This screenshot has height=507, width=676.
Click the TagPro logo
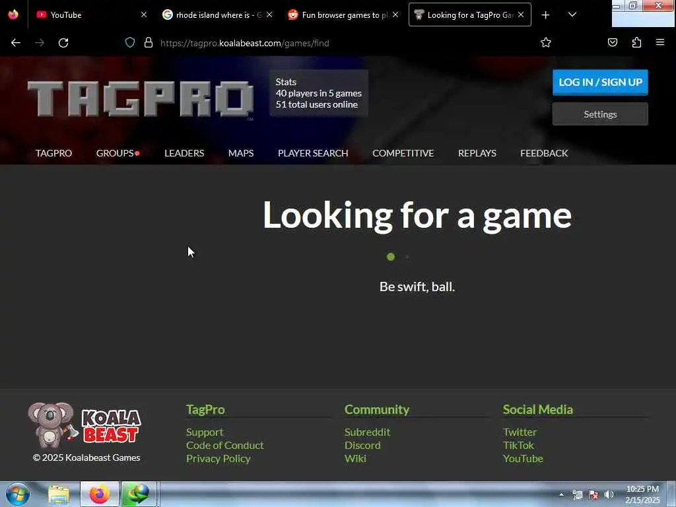click(141, 99)
